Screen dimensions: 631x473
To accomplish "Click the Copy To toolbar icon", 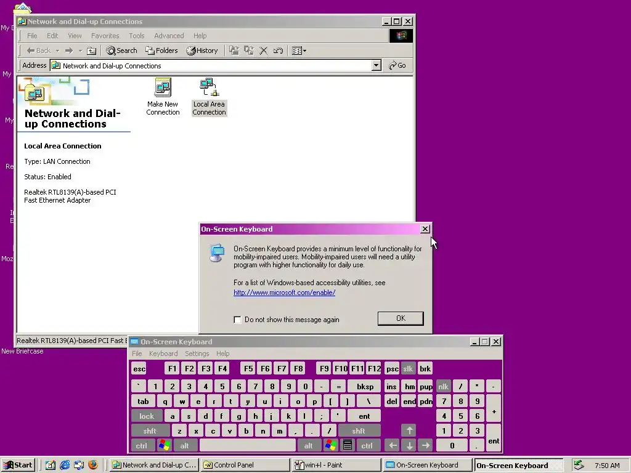I will 249,51.
